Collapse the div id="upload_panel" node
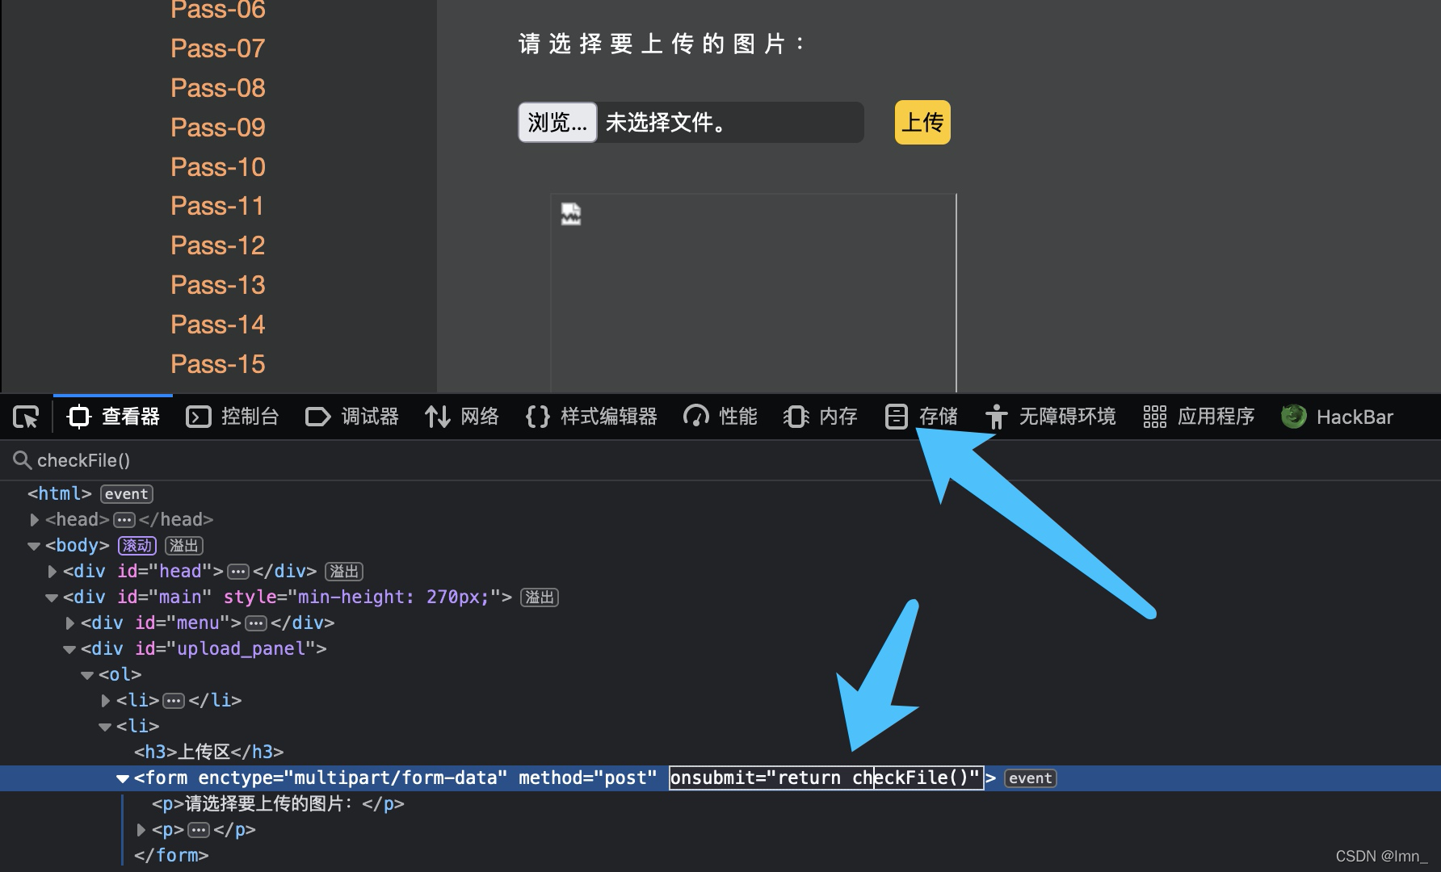This screenshot has width=1441, height=872. 69,649
